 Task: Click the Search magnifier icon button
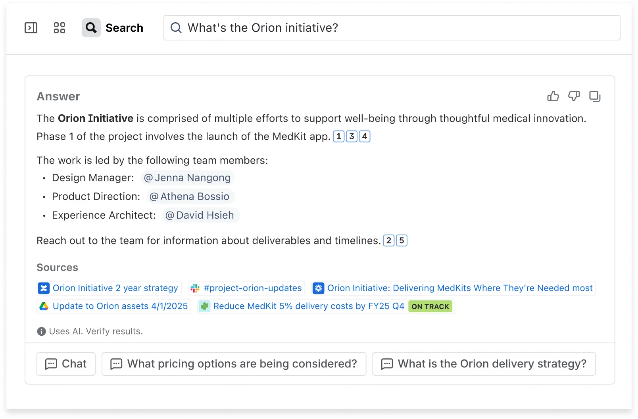point(91,28)
